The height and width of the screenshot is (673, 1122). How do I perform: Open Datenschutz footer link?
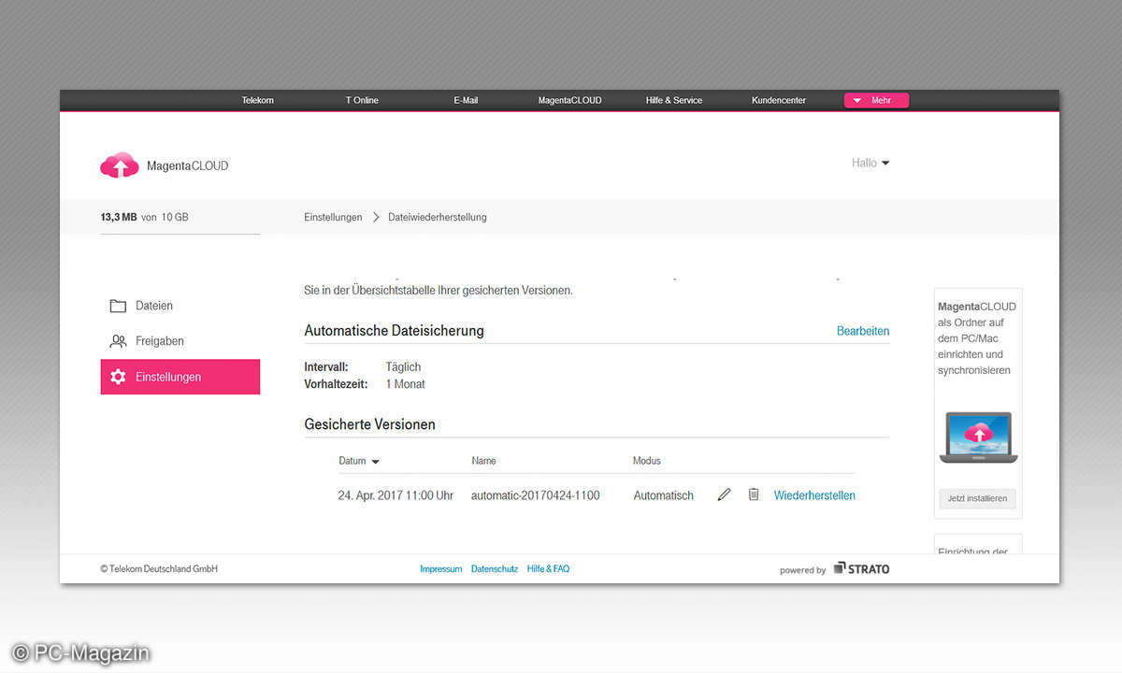495,568
